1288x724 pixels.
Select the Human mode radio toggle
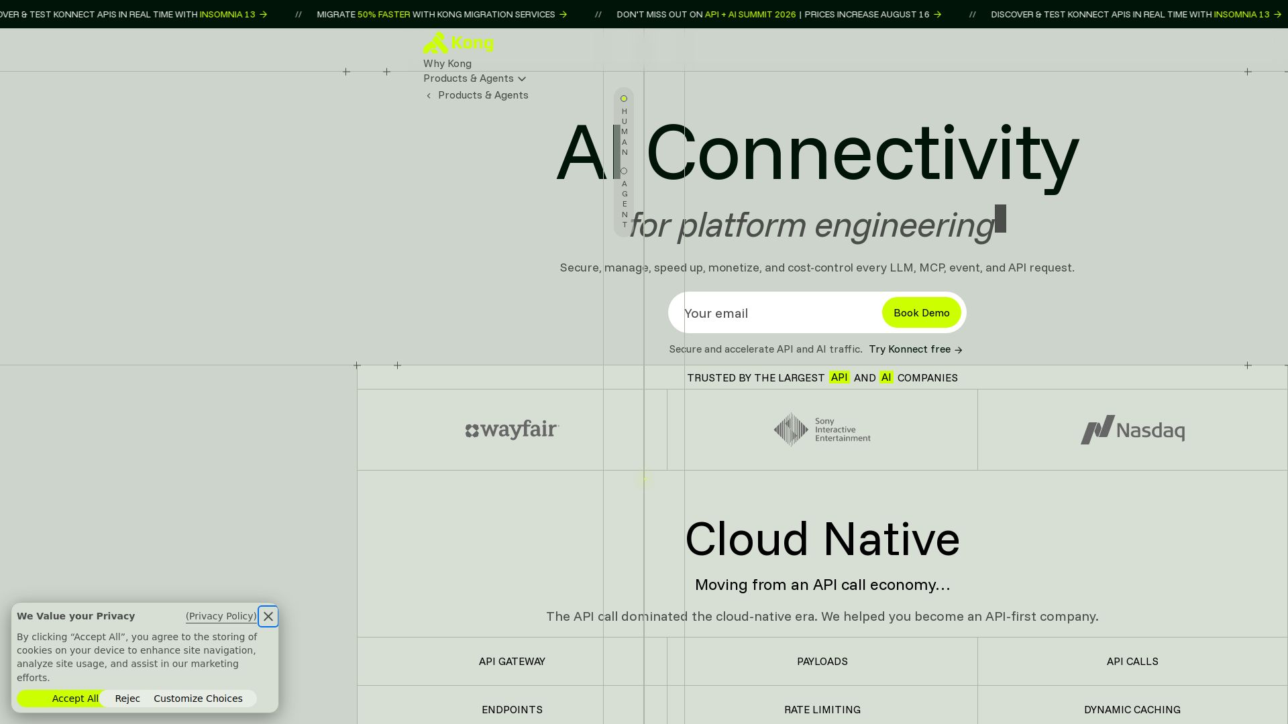click(x=624, y=99)
